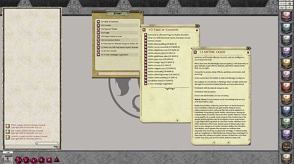Select Is Your Campaign Legendary contents entry
This screenshot has height=164, width=294.
click(x=160, y=84)
